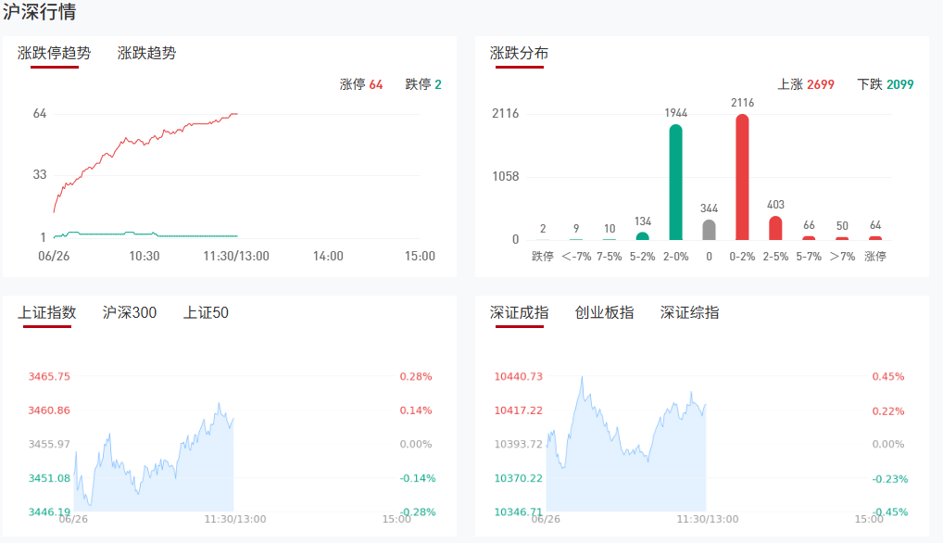Select the 深证成指 tab
Image resolution: width=943 pixels, height=543 pixels.
519,312
